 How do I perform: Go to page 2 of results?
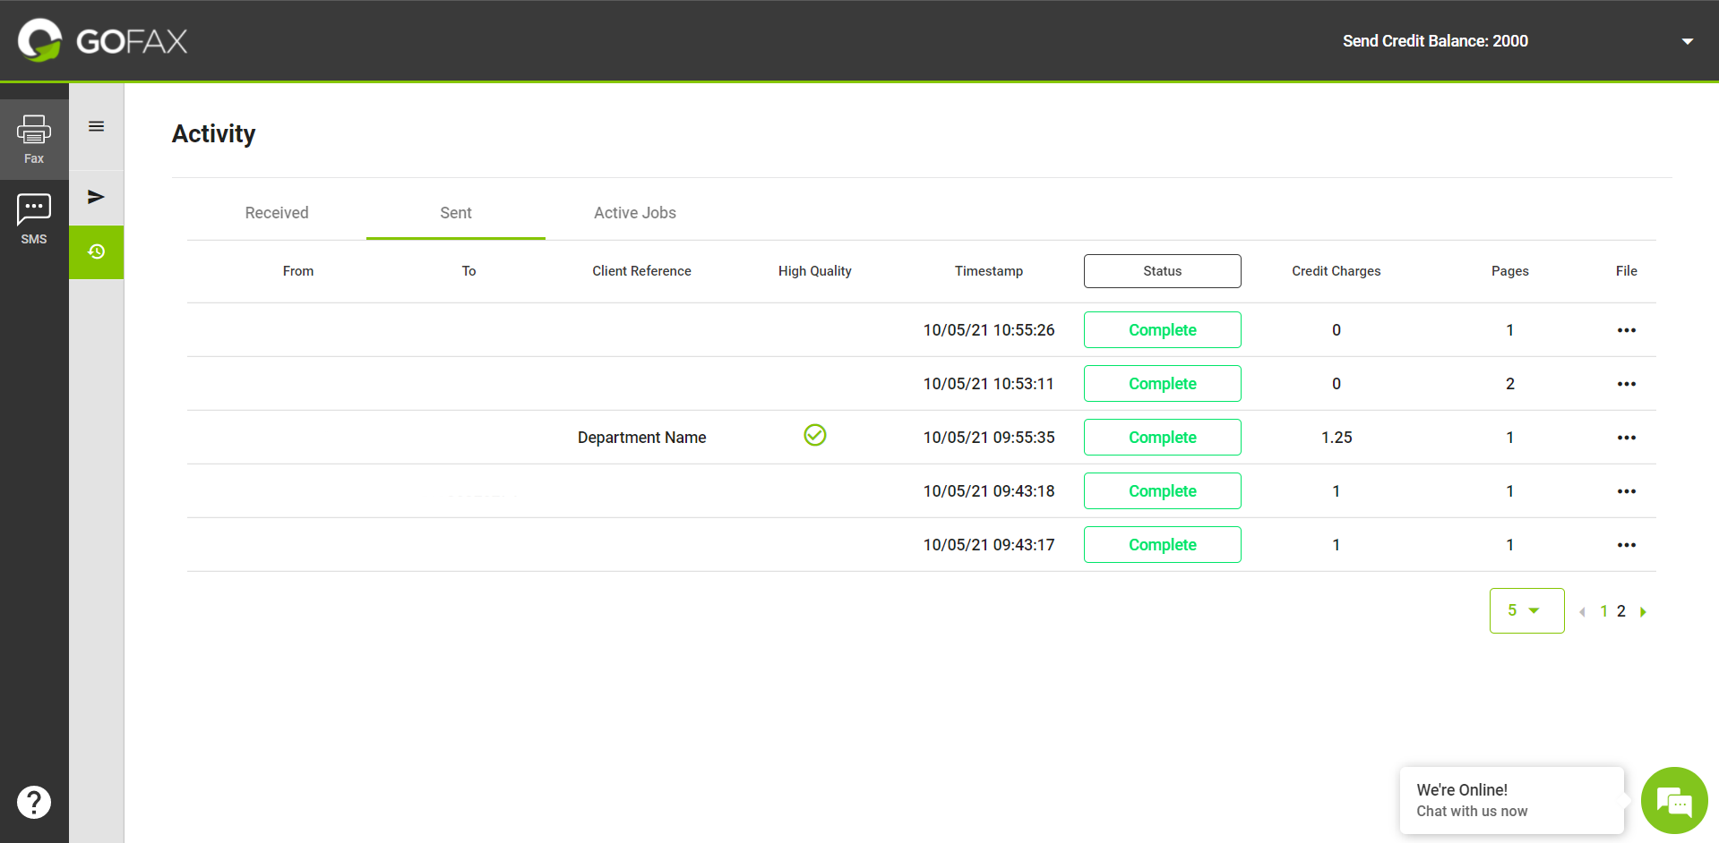1621,611
